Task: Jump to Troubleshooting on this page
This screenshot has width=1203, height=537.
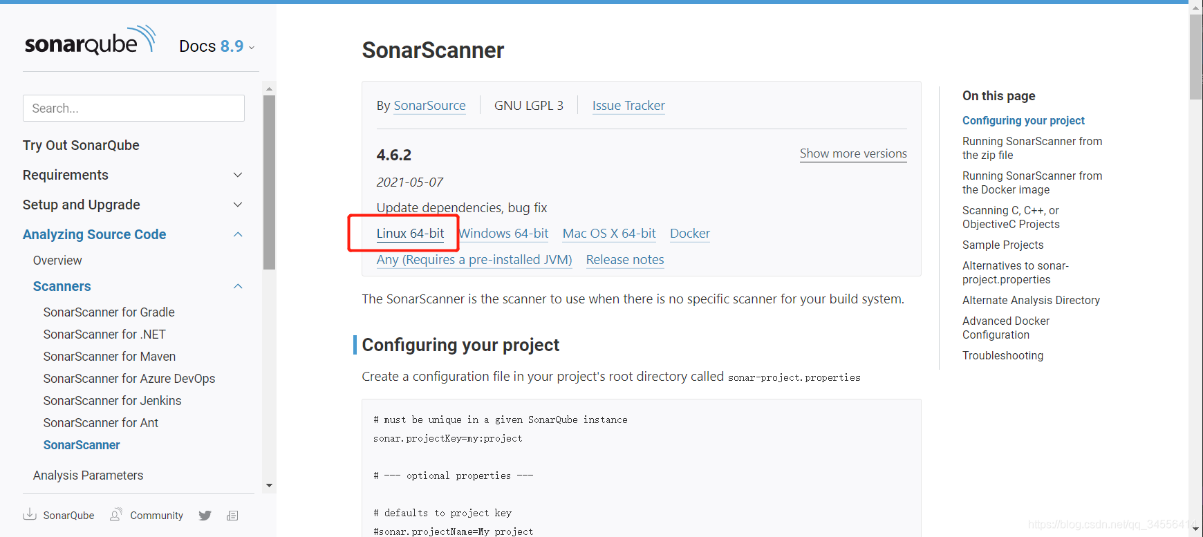Action: 1002,355
